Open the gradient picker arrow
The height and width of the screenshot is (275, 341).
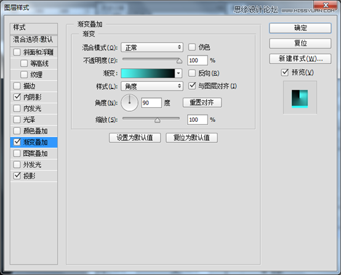tap(179, 73)
